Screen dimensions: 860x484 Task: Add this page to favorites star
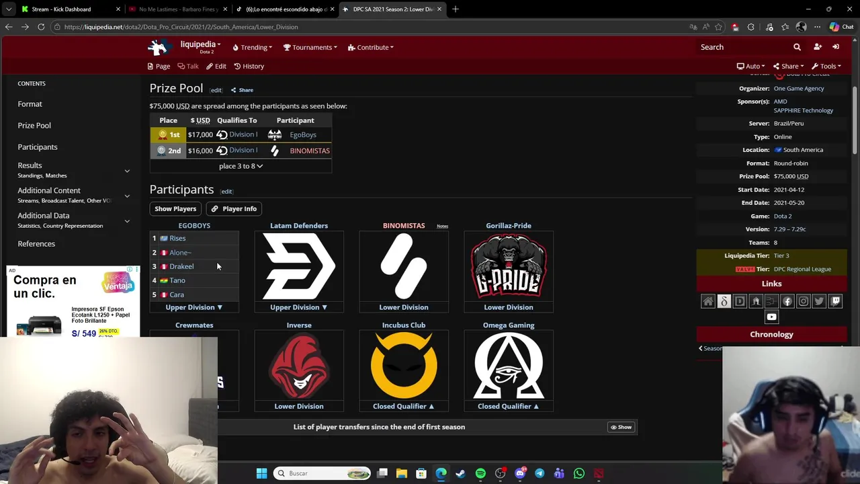(x=718, y=27)
